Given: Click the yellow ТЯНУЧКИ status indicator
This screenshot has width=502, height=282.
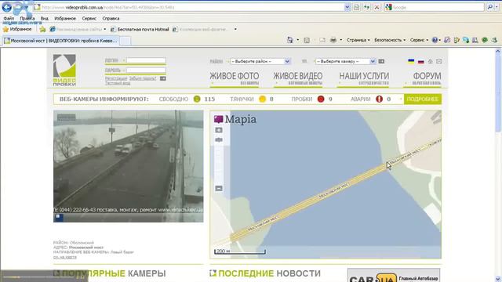Looking at the screenshot, I should (262, 99).
